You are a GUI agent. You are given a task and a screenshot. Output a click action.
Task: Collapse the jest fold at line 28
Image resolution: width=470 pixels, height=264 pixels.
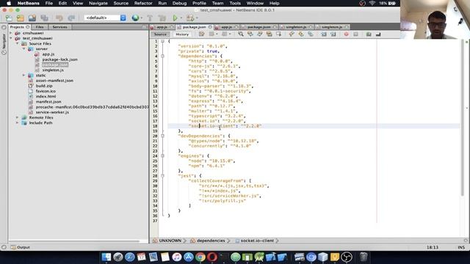coord(163,176)
